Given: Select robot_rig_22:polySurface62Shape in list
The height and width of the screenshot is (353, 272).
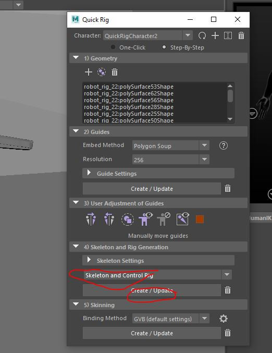Looking at the screenshot, I should (x=129, y=93).
